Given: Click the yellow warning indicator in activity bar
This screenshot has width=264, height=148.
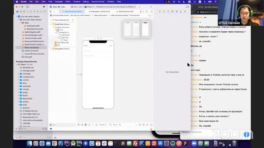Looking at the screenshot, I should (139, 7).
